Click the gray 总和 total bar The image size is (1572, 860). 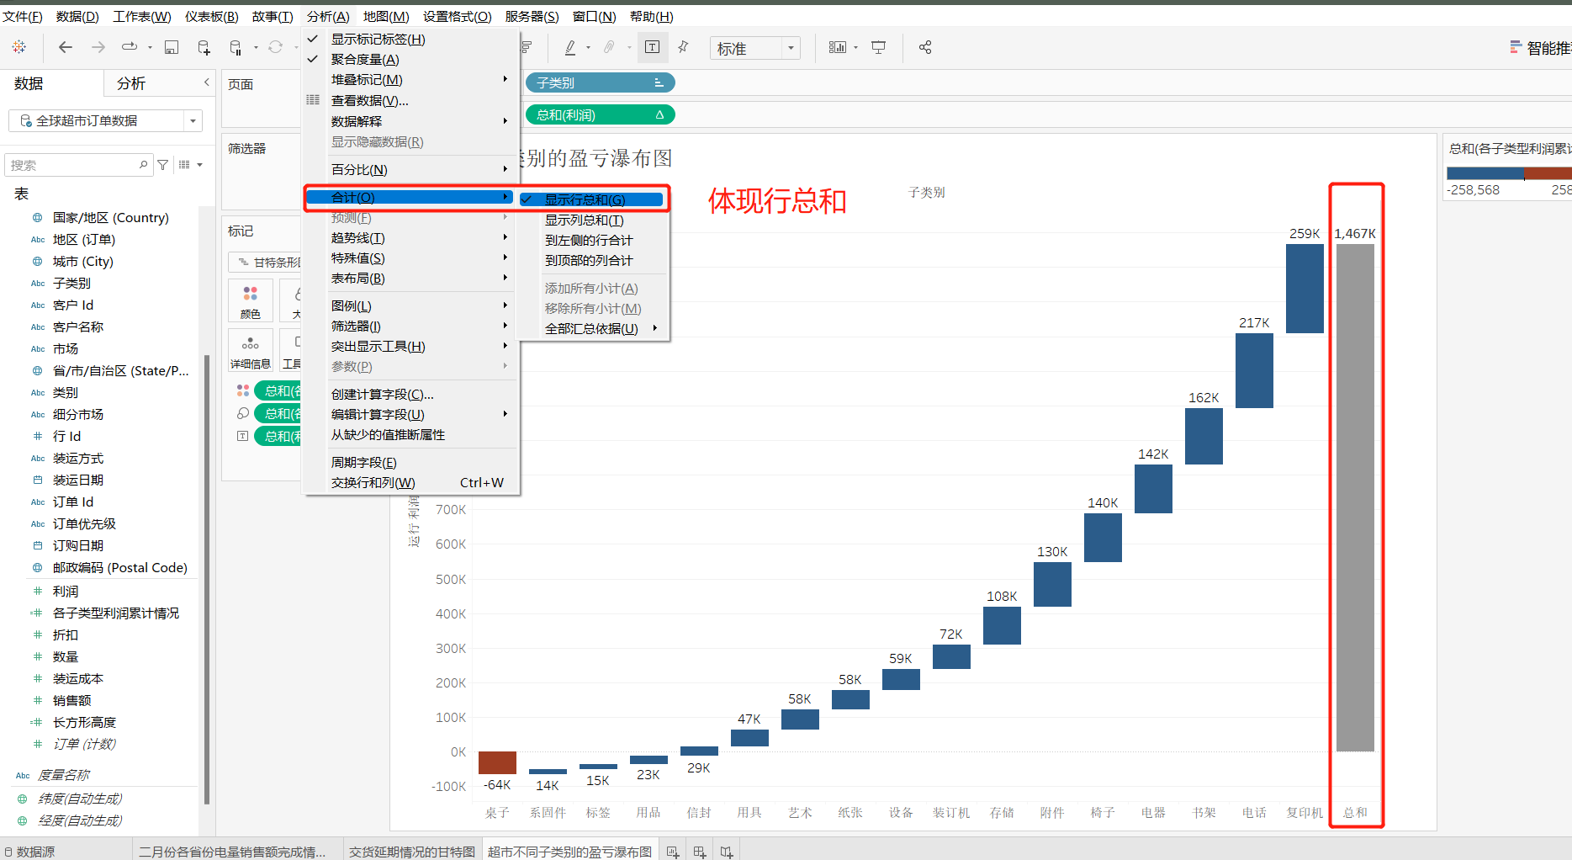pos(1355,496)
